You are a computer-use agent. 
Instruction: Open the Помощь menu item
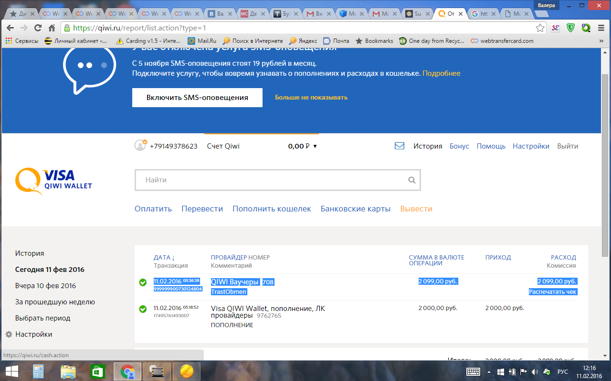(x=491, y=146)
